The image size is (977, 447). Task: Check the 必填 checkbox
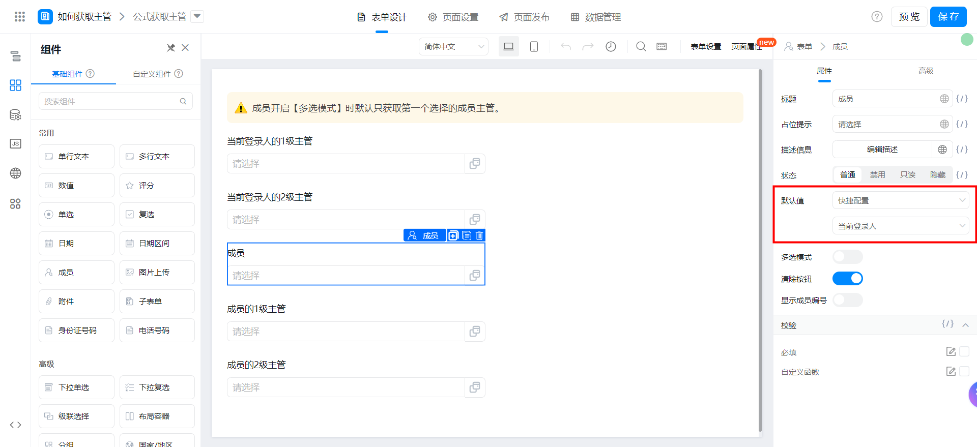964,351
